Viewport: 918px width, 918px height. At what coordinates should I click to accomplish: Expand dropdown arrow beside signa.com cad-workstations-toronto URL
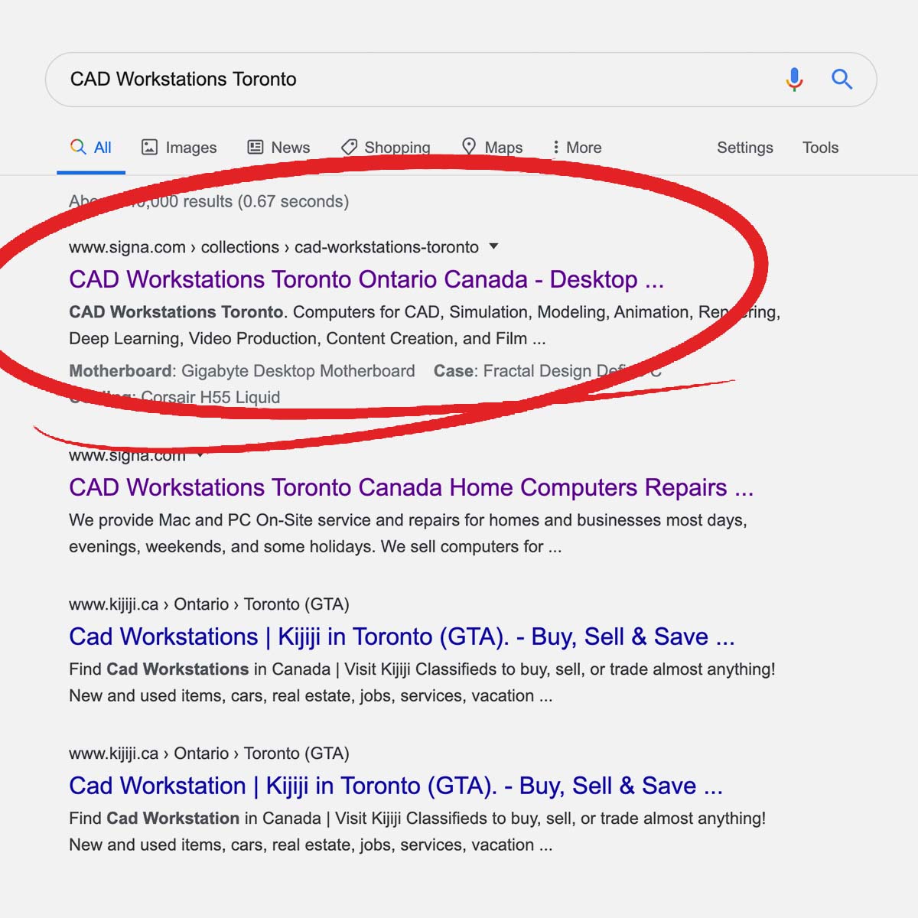(x=493, y=246)
